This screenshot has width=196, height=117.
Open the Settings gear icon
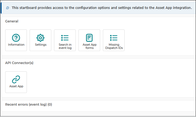tap(40, 38)
